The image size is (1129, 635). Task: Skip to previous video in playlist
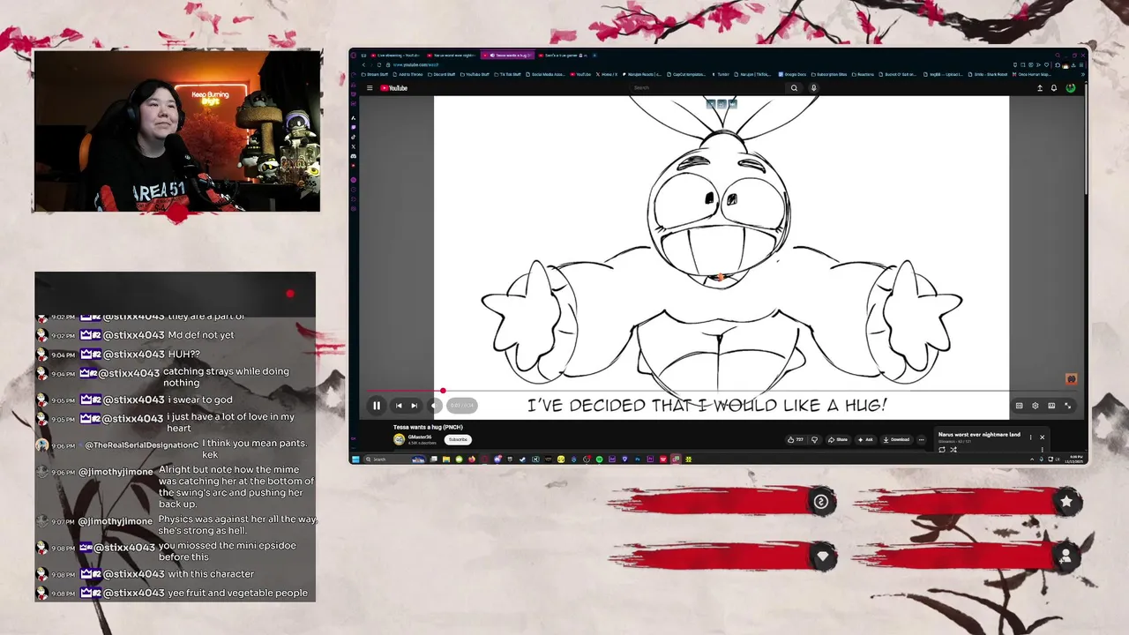click(399, 406)
